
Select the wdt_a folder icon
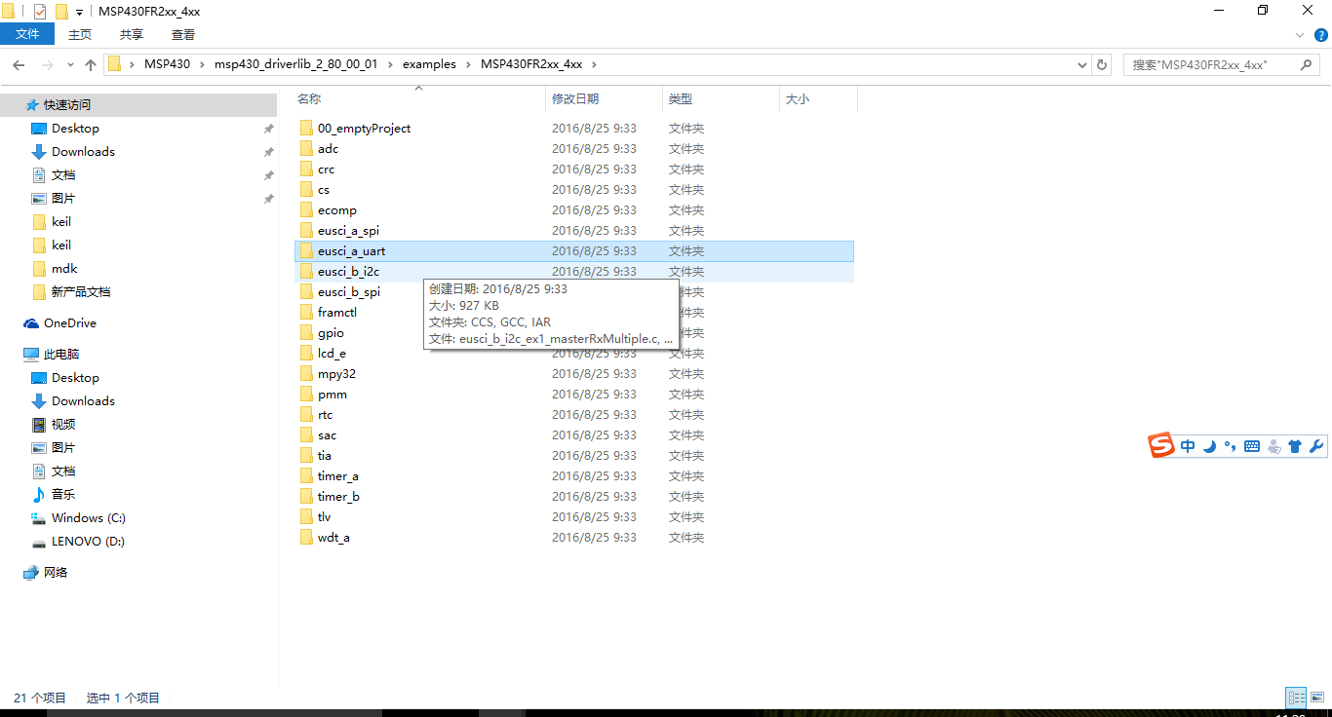(306, 538)
